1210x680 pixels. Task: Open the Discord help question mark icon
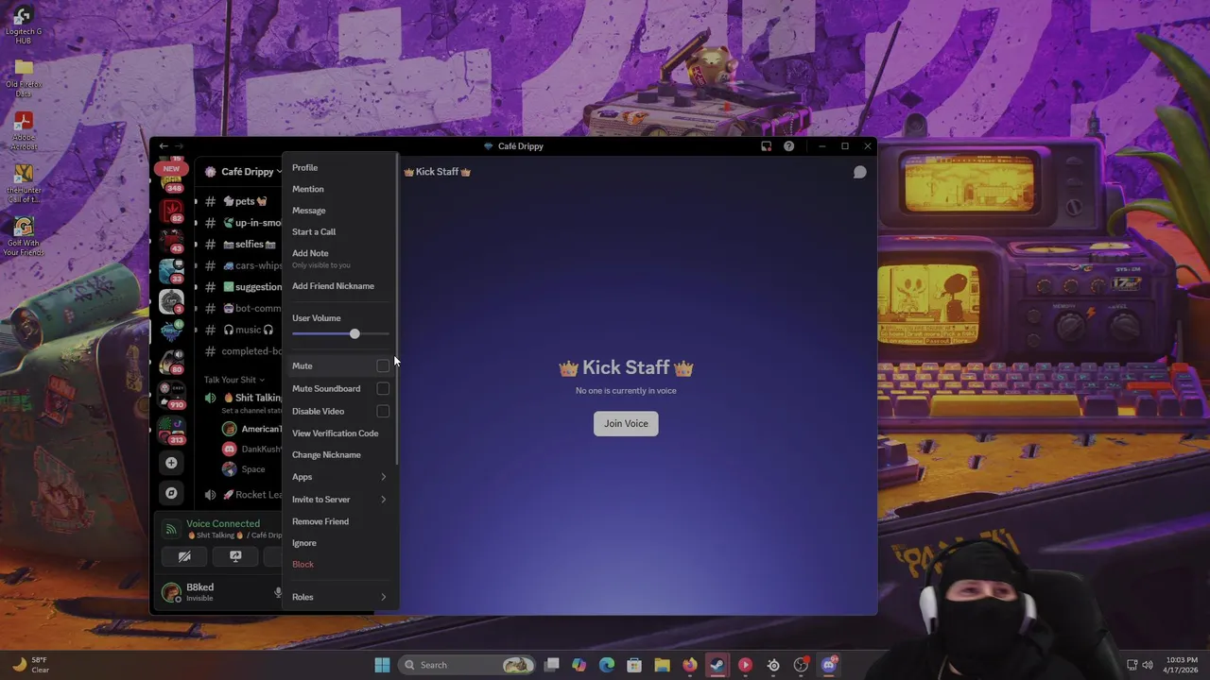pyautogui.click(x=788, y=146)
